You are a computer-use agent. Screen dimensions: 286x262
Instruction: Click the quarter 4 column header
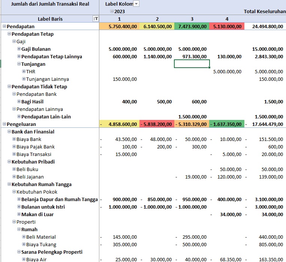[227, 19]
